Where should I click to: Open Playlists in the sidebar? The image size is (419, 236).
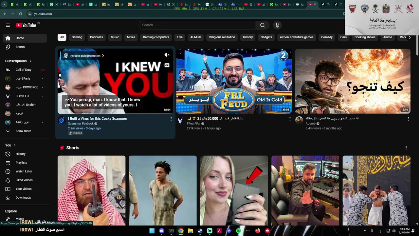25,163
